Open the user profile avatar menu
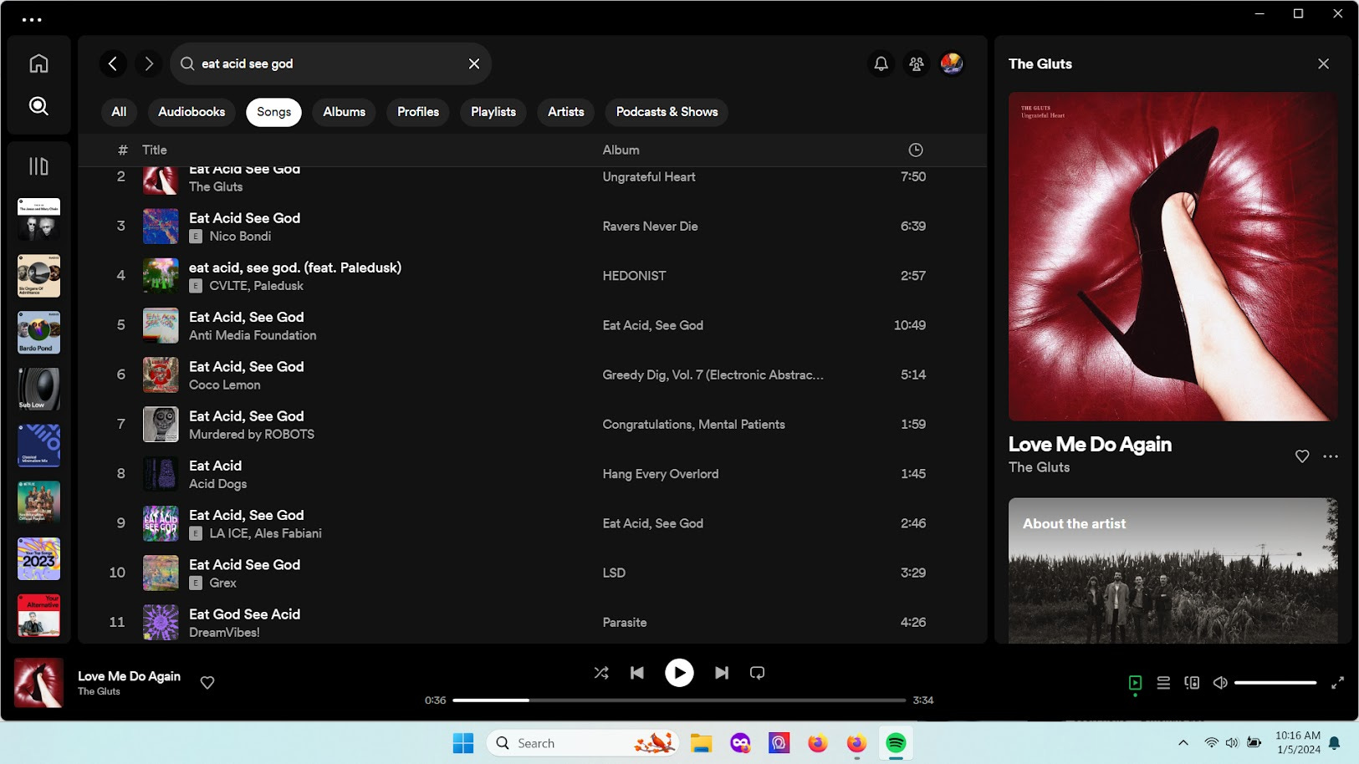The height and width of the screenshot is (764, 1359). tap(952, 64)
